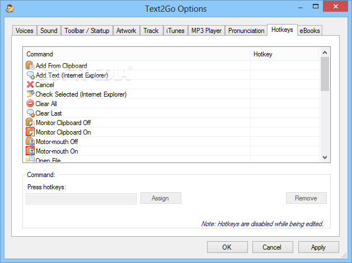Select the Motor-mouth Off command
This screenshot has width=352, height=263.
171,142
